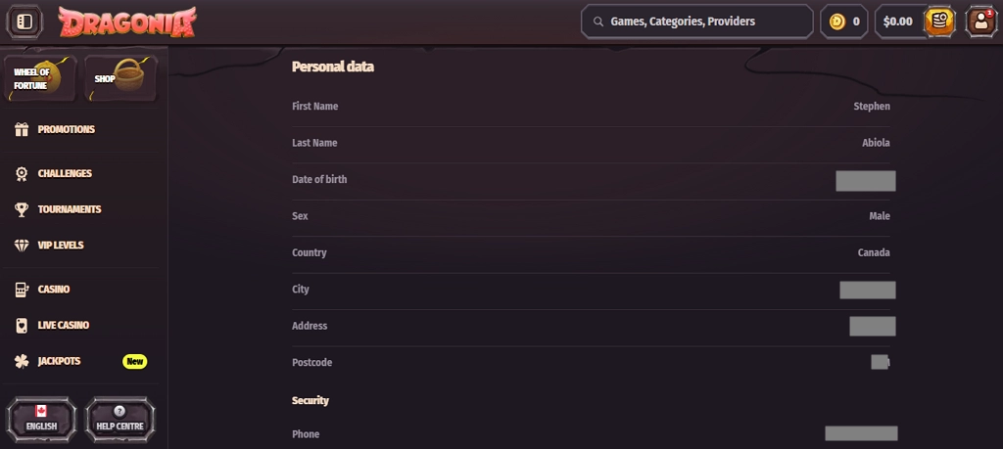This screenshot has width=1003, height=449.
Task: Open the Shop basket tile
Action: point(121,78)
